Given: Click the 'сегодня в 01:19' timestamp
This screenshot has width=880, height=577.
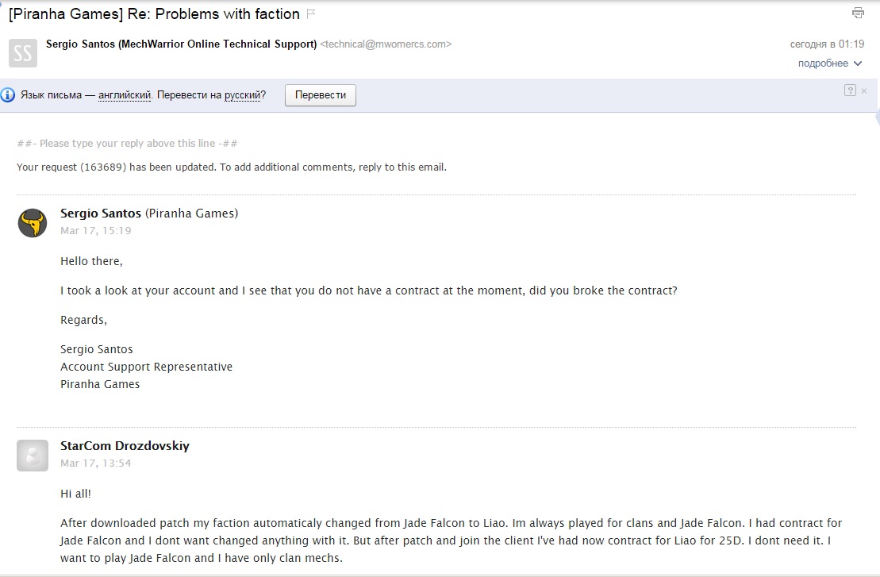Looking at the screenshot, I should [x=827, y=44].
